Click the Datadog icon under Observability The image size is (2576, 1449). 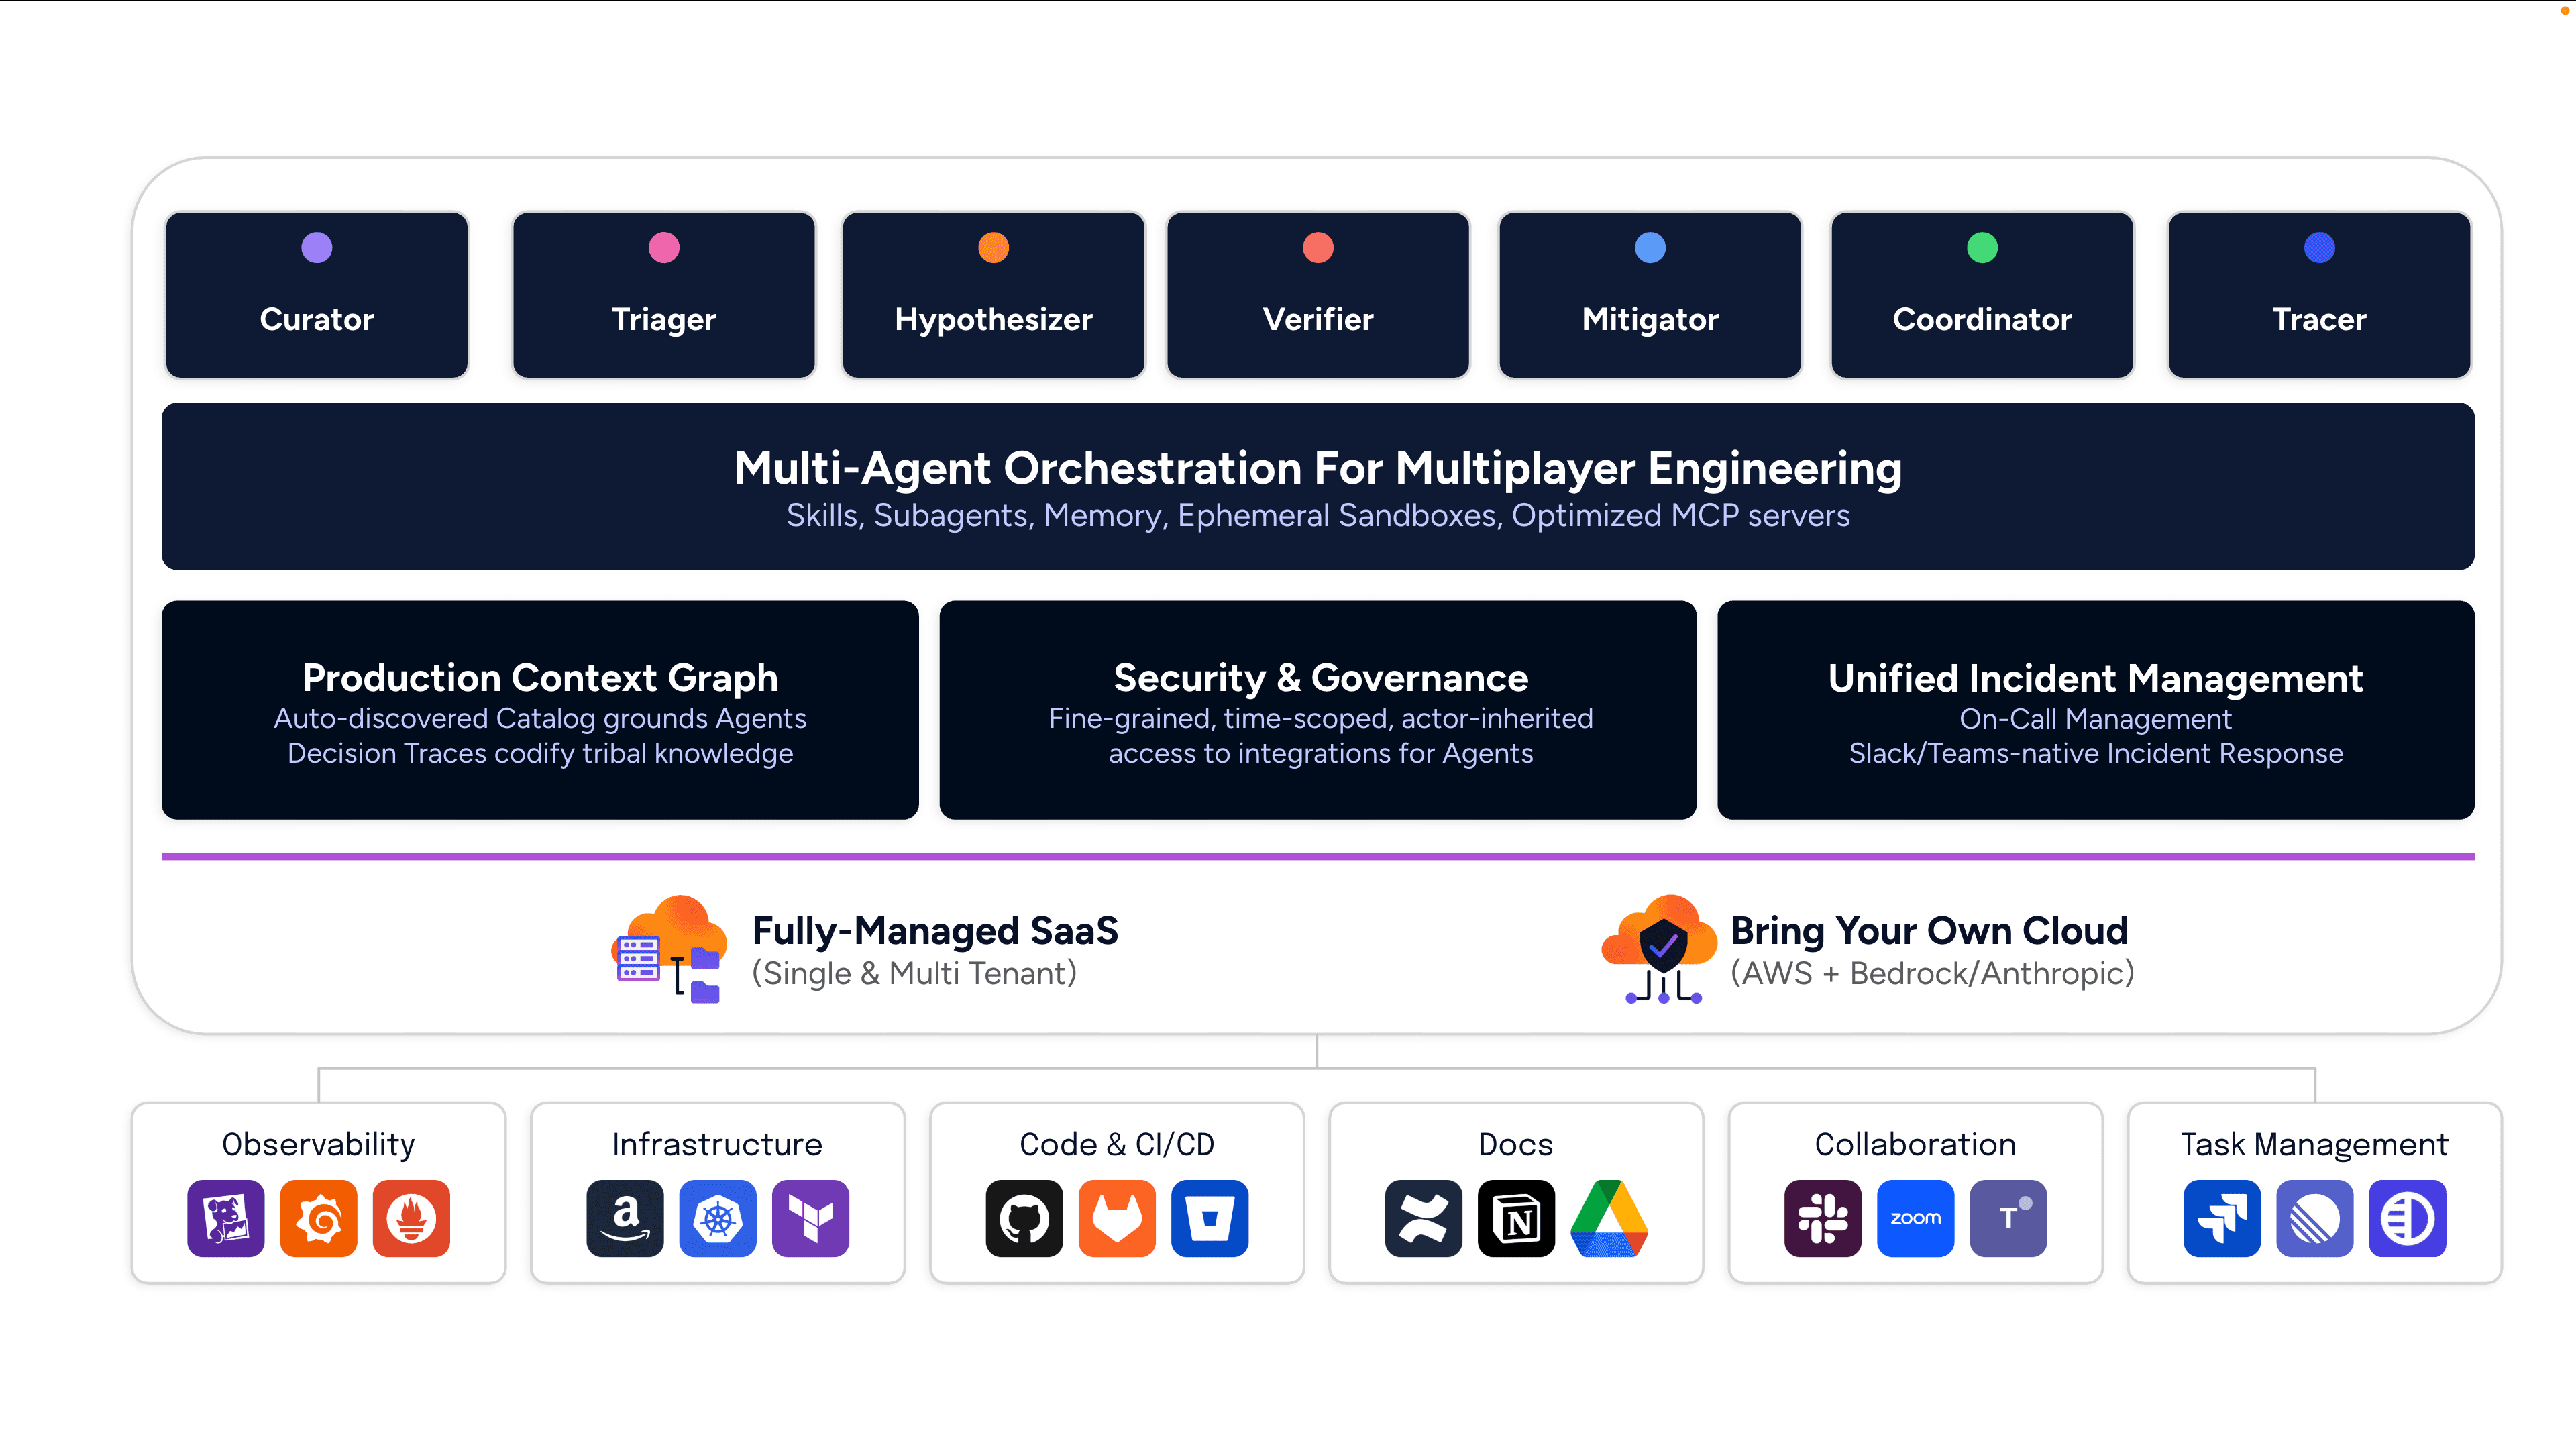click(225, 1218)
